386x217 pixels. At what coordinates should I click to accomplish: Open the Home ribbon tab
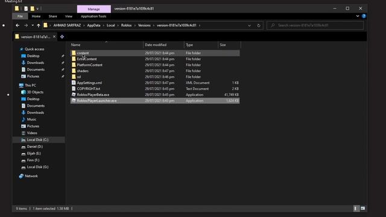tap(36, 16)
